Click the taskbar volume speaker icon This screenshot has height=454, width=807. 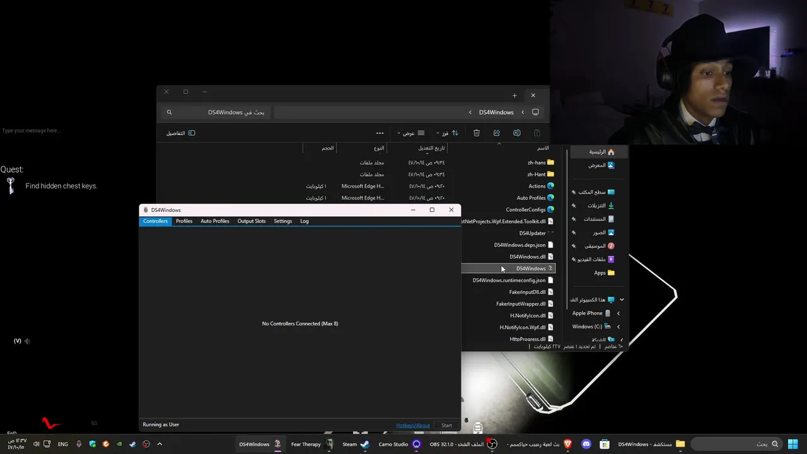point(36,444)
